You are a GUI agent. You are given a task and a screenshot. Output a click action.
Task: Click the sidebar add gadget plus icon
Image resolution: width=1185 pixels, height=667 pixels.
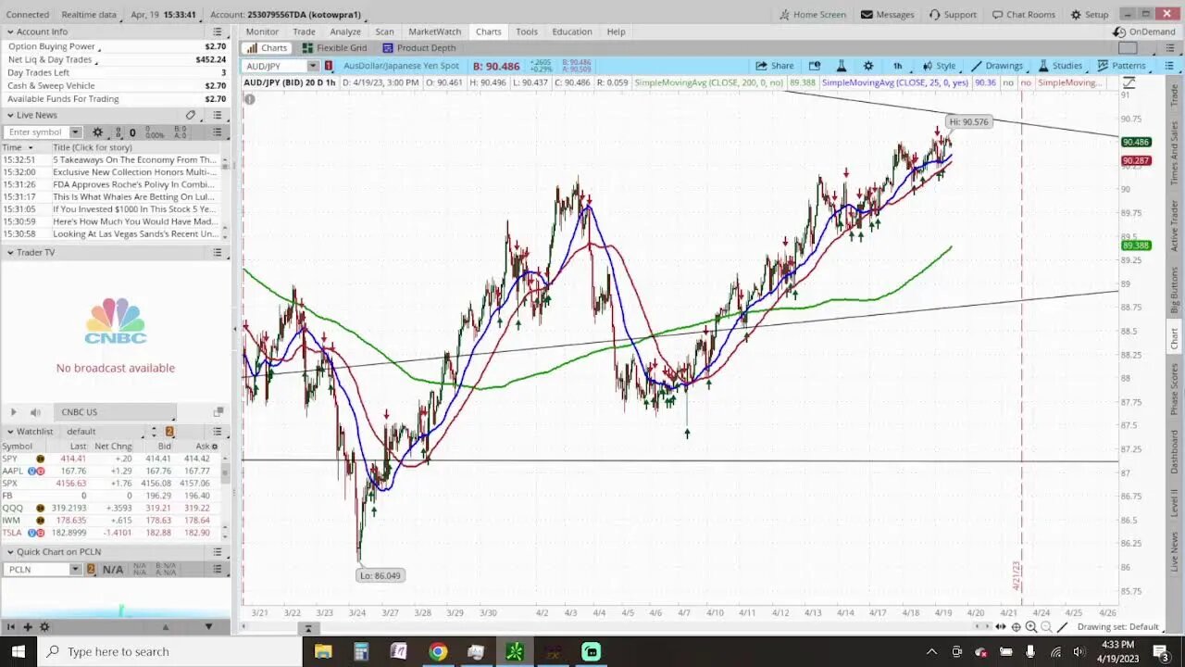28,627
